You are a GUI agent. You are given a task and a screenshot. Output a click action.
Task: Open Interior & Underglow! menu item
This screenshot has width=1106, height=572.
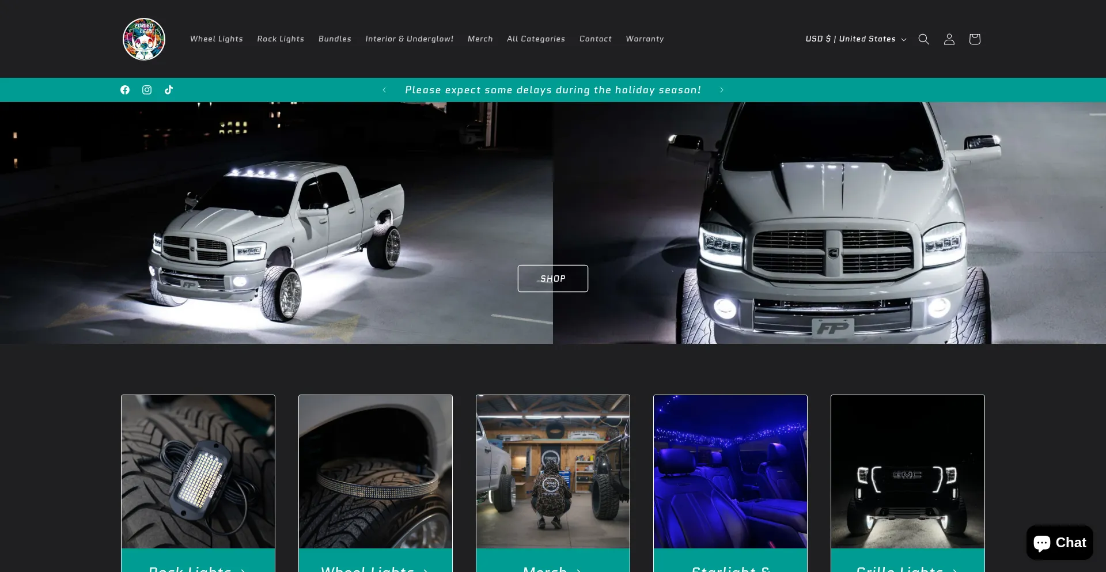(x=409, y=39)
